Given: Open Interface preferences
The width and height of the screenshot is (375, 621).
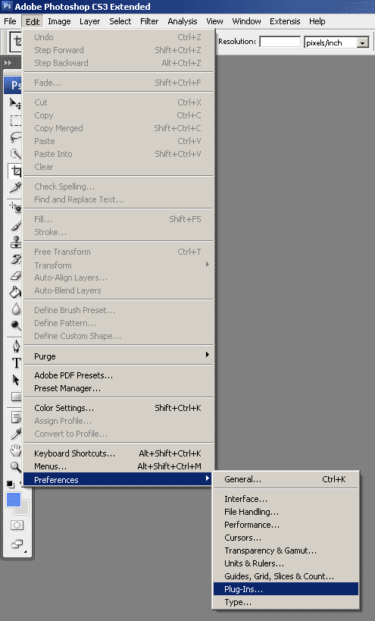Looking at the screenshot, I should (x=286, y=499).
